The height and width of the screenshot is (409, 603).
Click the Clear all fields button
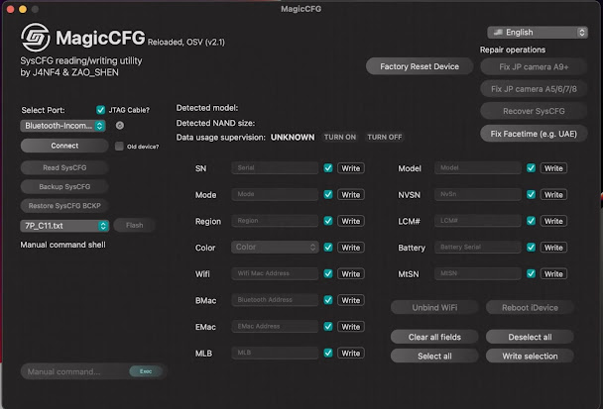pos(434,337)
